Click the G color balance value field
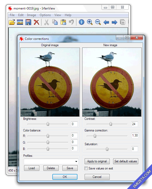 tap(74, 142)
